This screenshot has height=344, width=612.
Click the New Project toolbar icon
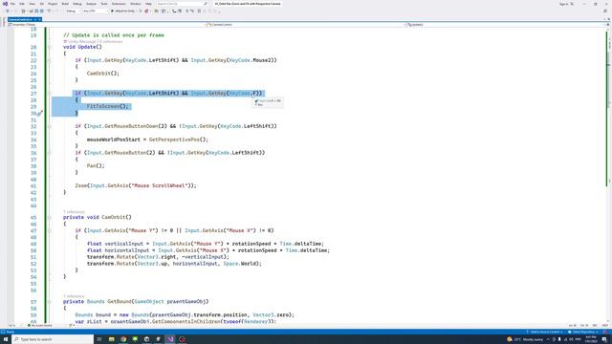23,11
